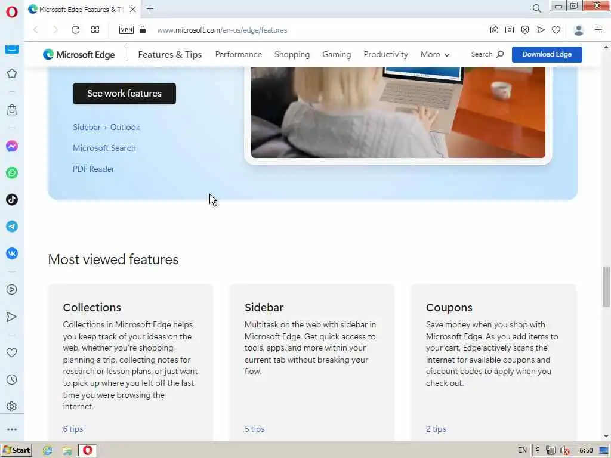The width and height of the screenshot is (611, 458).
Task: Open the sidebar three-dots setup menu
Action: point(12,429)
